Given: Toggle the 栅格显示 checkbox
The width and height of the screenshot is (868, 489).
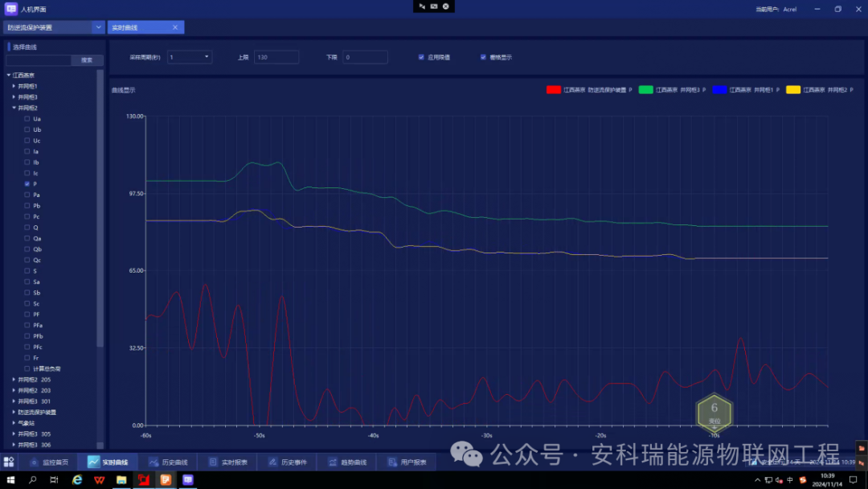Looking at the screenshot, I should 483,57.
